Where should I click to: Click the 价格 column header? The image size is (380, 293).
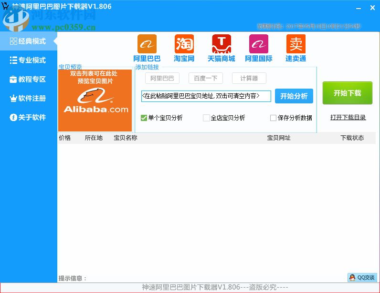pos(65,138)
